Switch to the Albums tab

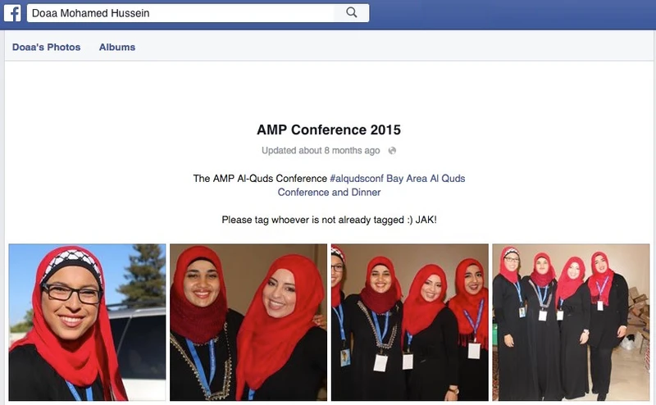117,48
